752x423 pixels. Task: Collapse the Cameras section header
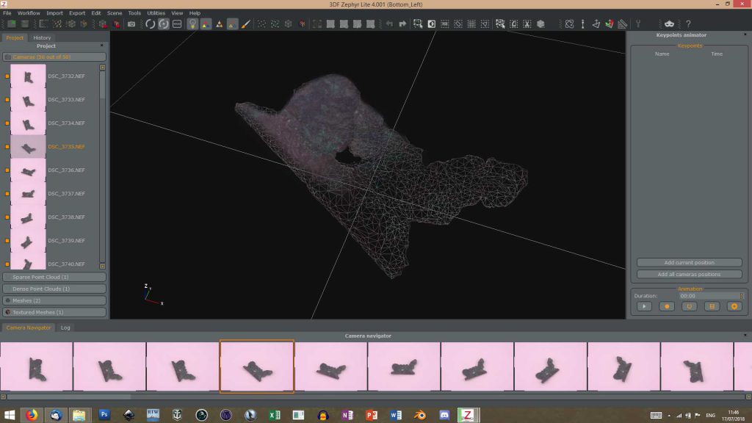pyautogui.click(x=54, y=57)
